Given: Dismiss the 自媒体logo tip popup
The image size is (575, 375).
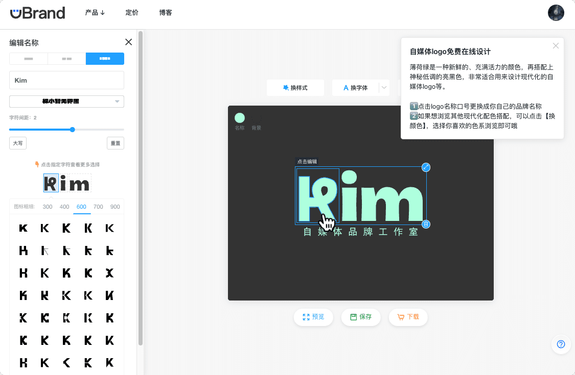Looking at the screenshot, I should coord(556,46).
